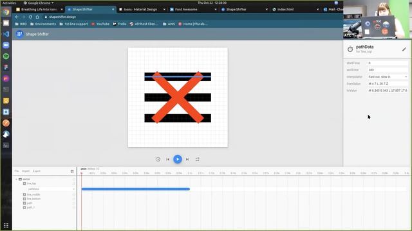Select the line_middle layer

(33, 194)
